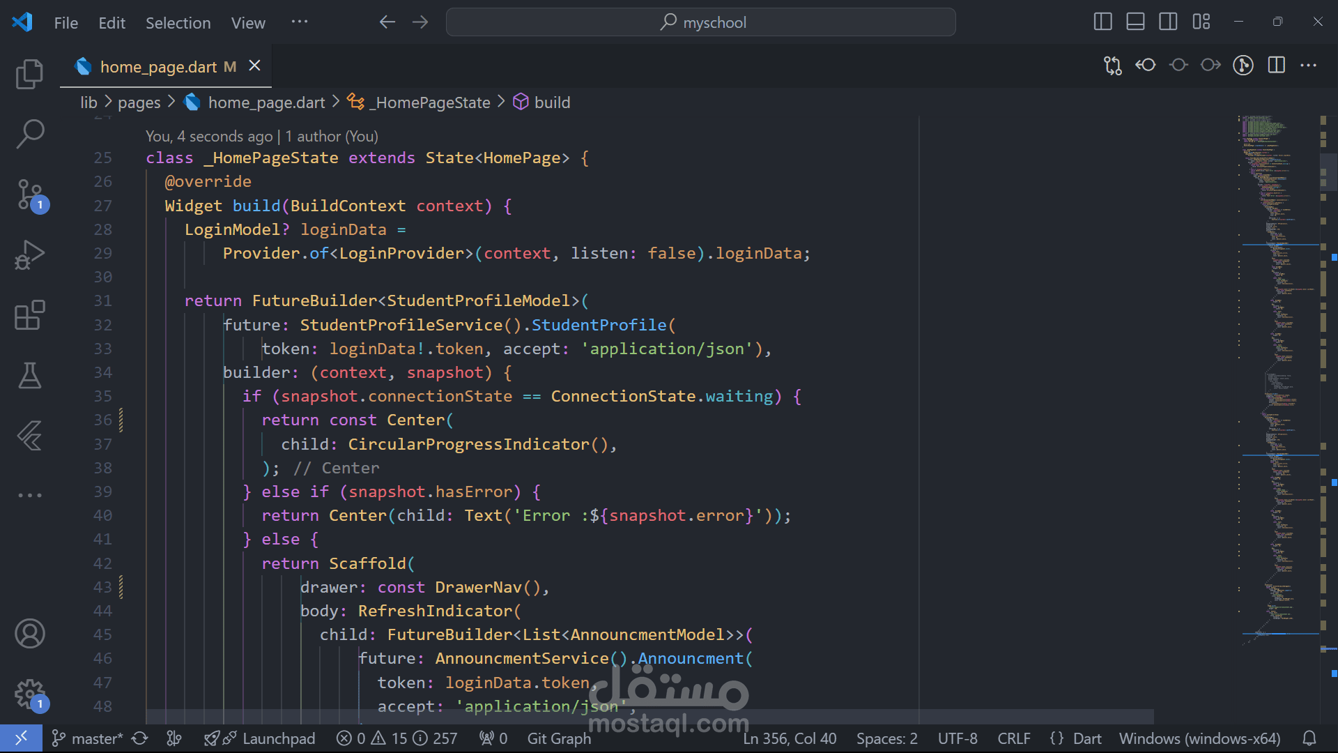This screenshot has width=1338, height=753.
Task: Click the Split Editor Right icon
Action: (1276, 65)
